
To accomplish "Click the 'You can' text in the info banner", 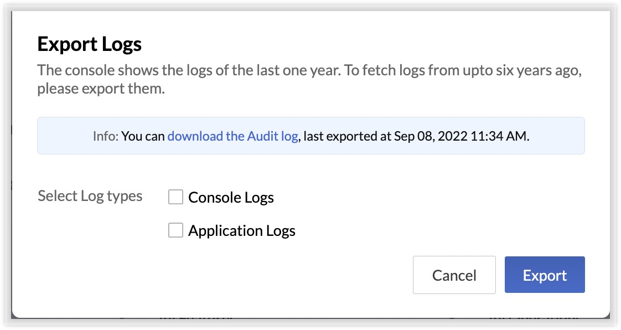I will coord(143,136).
